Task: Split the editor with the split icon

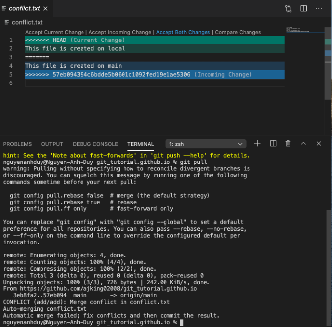Action: [x=303, y=8]
